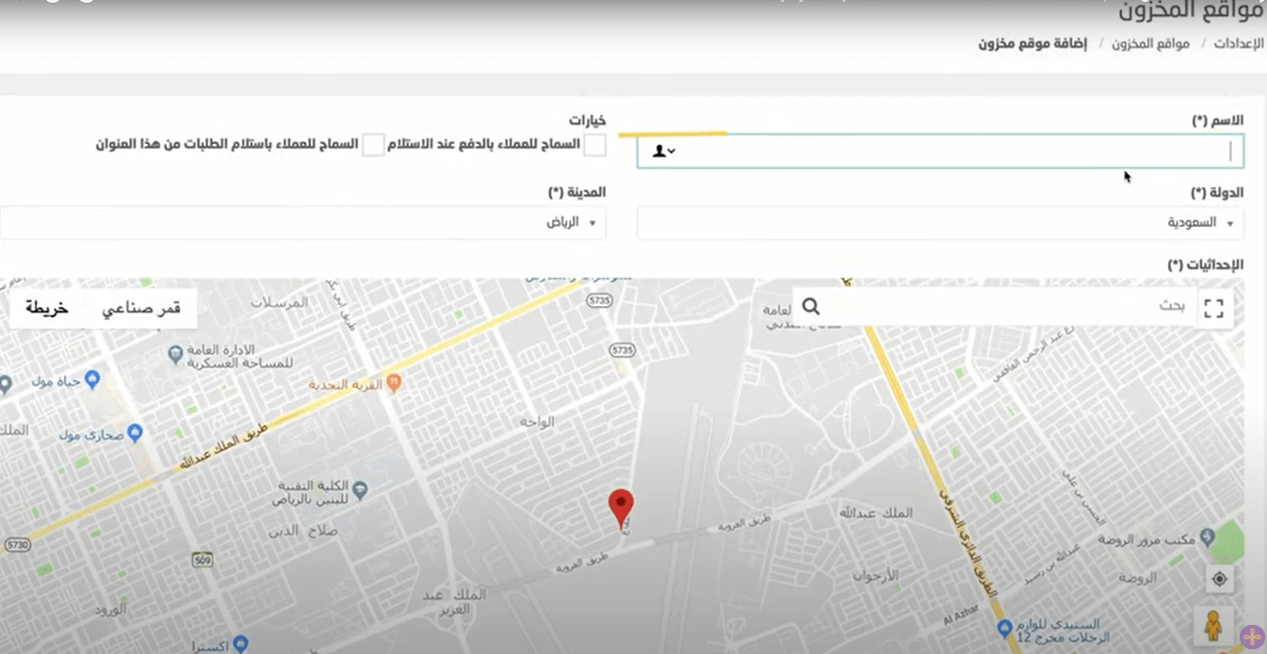
Task: Click the purple circular icon in bottom corner
Action: click(x=1252, y=637)
